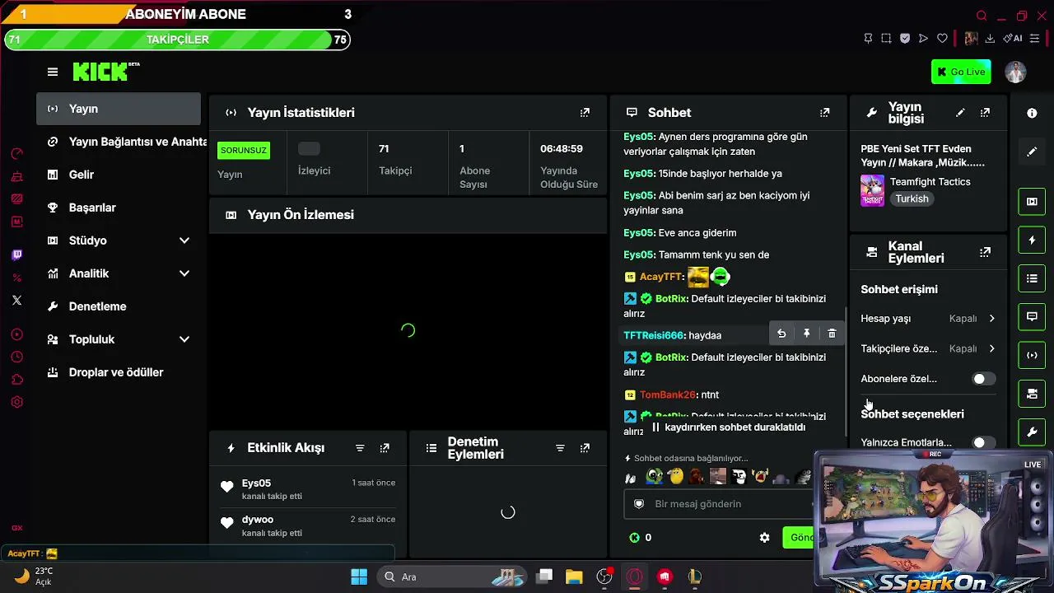Filter the Denetim Eylemleri list
This screenshot has width=1054, height=593.
[x=560, y=448]
